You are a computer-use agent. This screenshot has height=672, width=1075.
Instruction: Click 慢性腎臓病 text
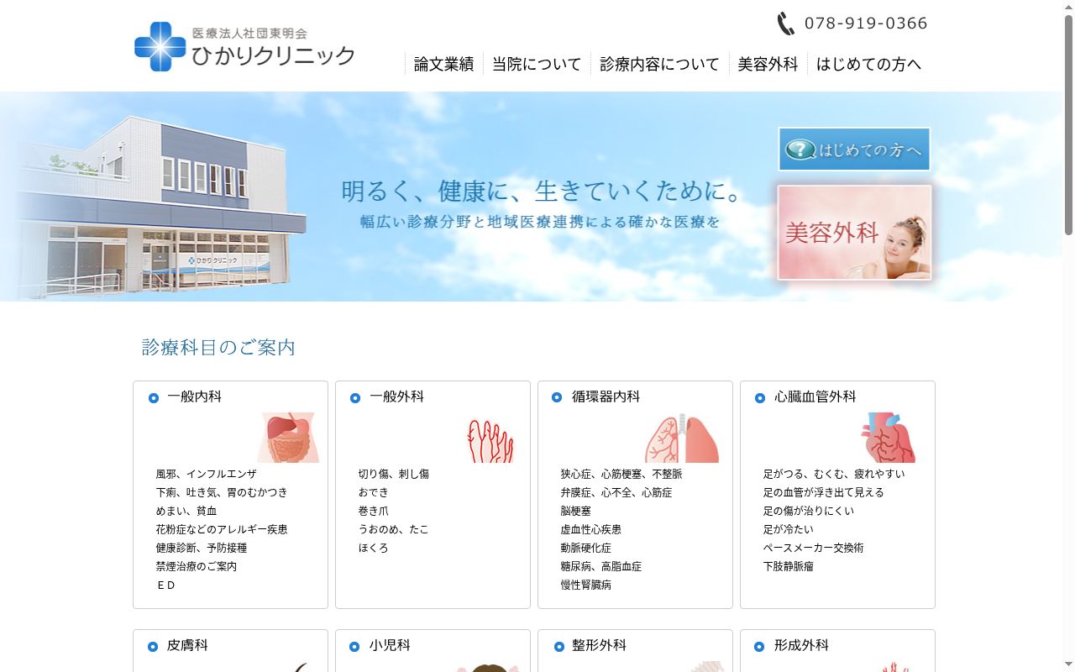585,585
